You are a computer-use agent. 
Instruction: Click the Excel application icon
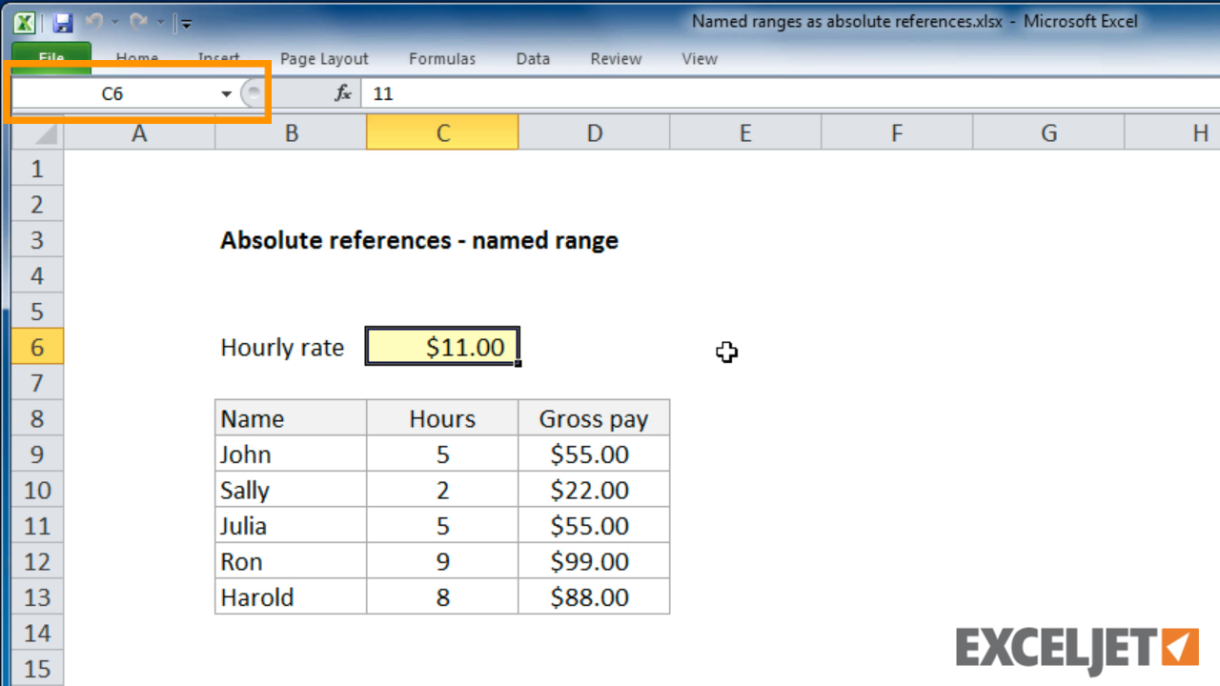(23, 22)
